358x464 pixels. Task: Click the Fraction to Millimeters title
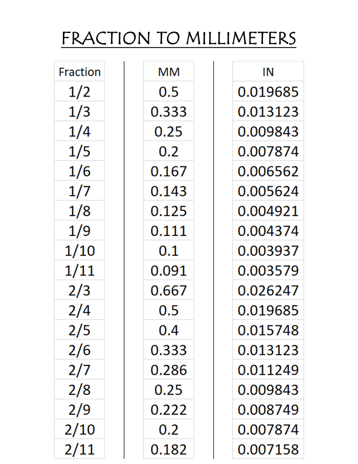(x=179, y=39)
